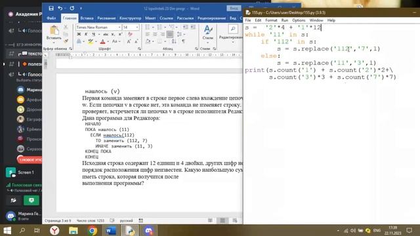Open Options menu in IDLE window
The height and width of the screenshot is (236, 420).
click(x=299, y=20)
